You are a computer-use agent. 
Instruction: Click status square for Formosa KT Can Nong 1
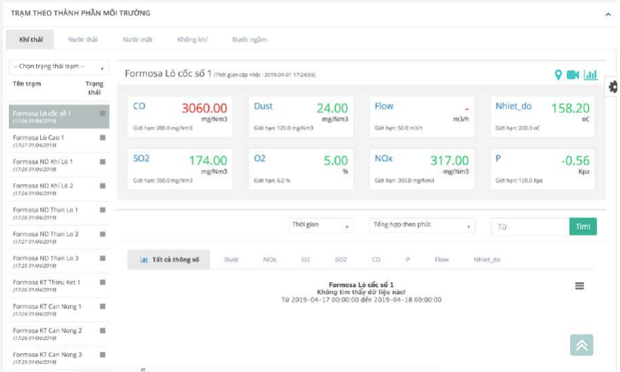click(102, 306)
